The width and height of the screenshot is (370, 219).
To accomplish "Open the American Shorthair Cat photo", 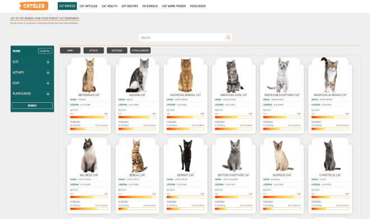I will [x=282, y=75].
